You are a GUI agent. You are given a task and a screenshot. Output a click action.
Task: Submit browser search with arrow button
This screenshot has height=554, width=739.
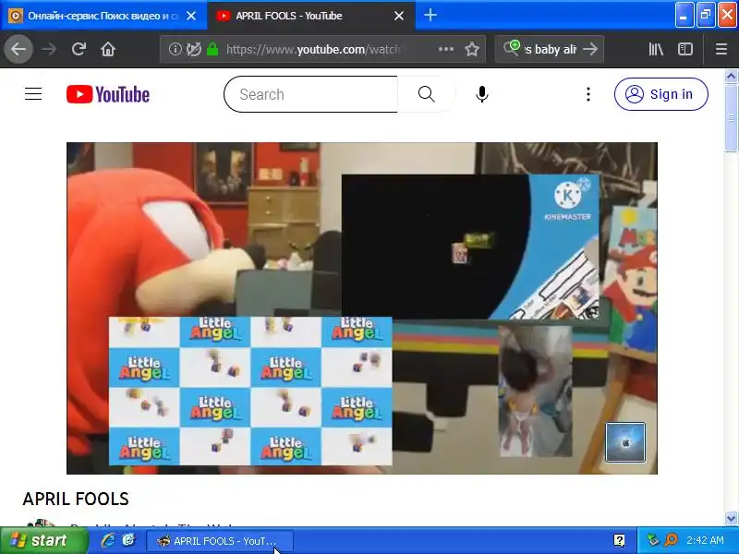590,49
